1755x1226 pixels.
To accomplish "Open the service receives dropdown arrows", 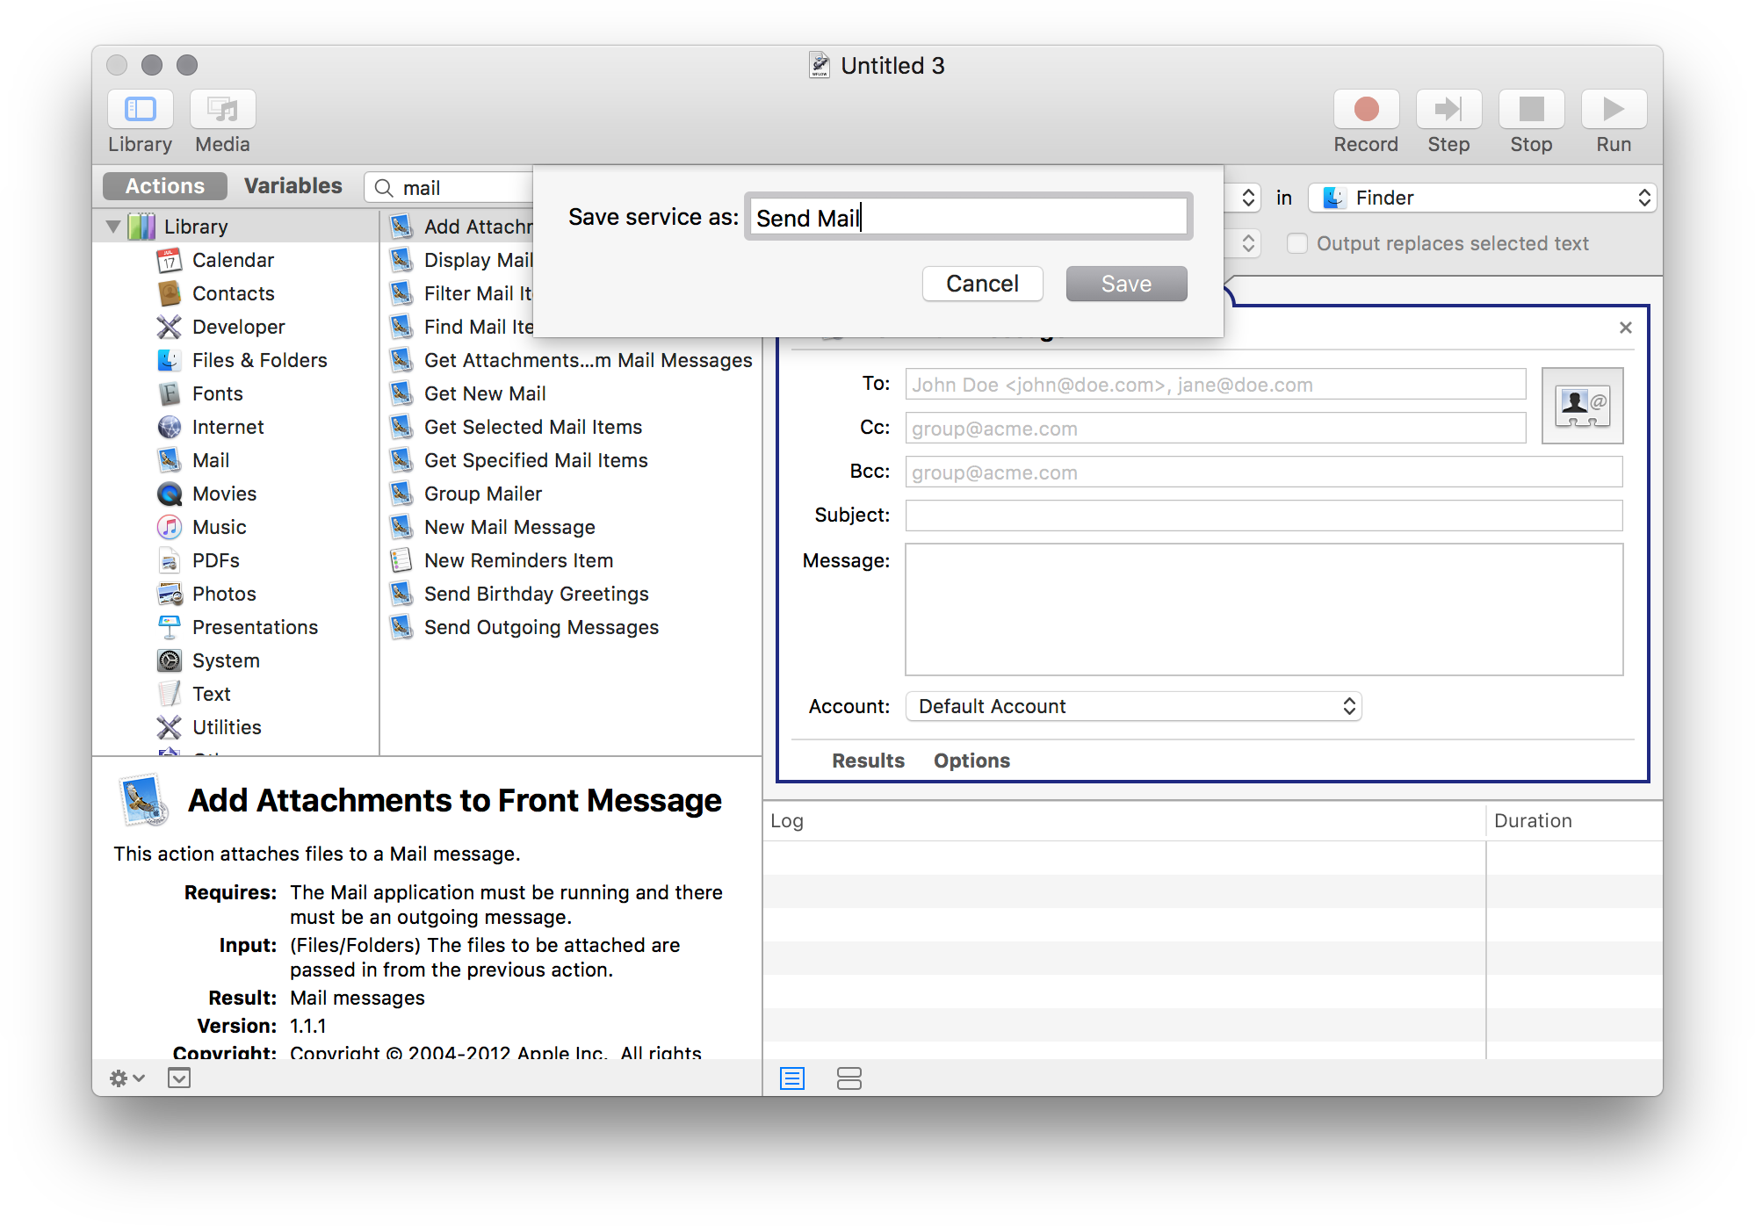I will coord(1247,198).
